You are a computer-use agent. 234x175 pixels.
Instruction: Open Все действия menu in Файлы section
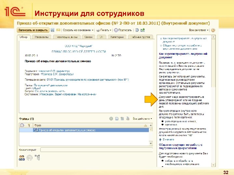pos(142,119)
